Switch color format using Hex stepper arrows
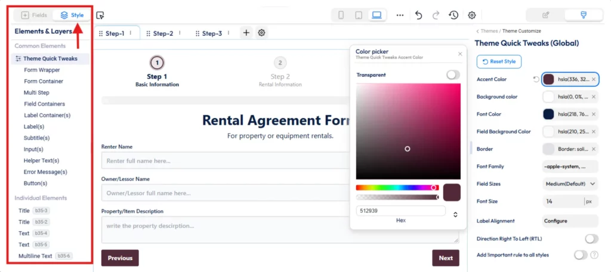This screenshot has height=272, width=611. click(456, 214)
